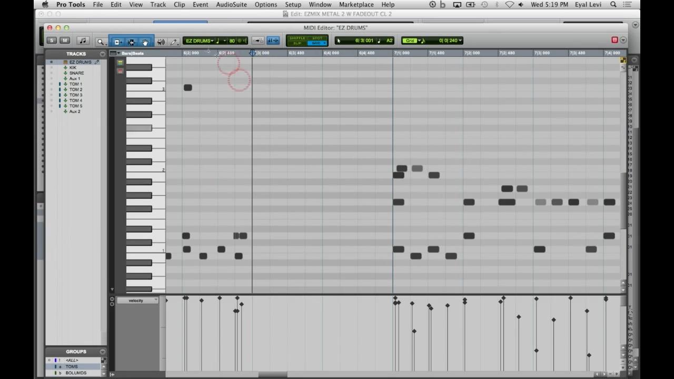Toggle the Solo S button
The width and height of the screenshot is (674, 379).
(51, 41)
